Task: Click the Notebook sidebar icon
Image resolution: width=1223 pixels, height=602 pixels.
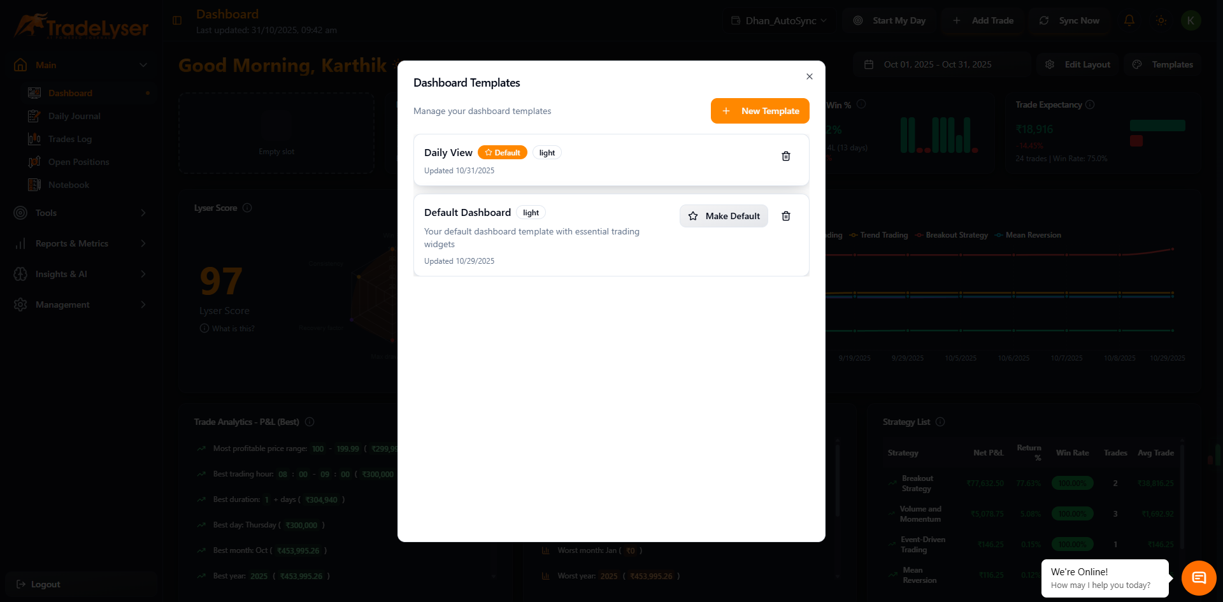Action: (x=35, y=185)
